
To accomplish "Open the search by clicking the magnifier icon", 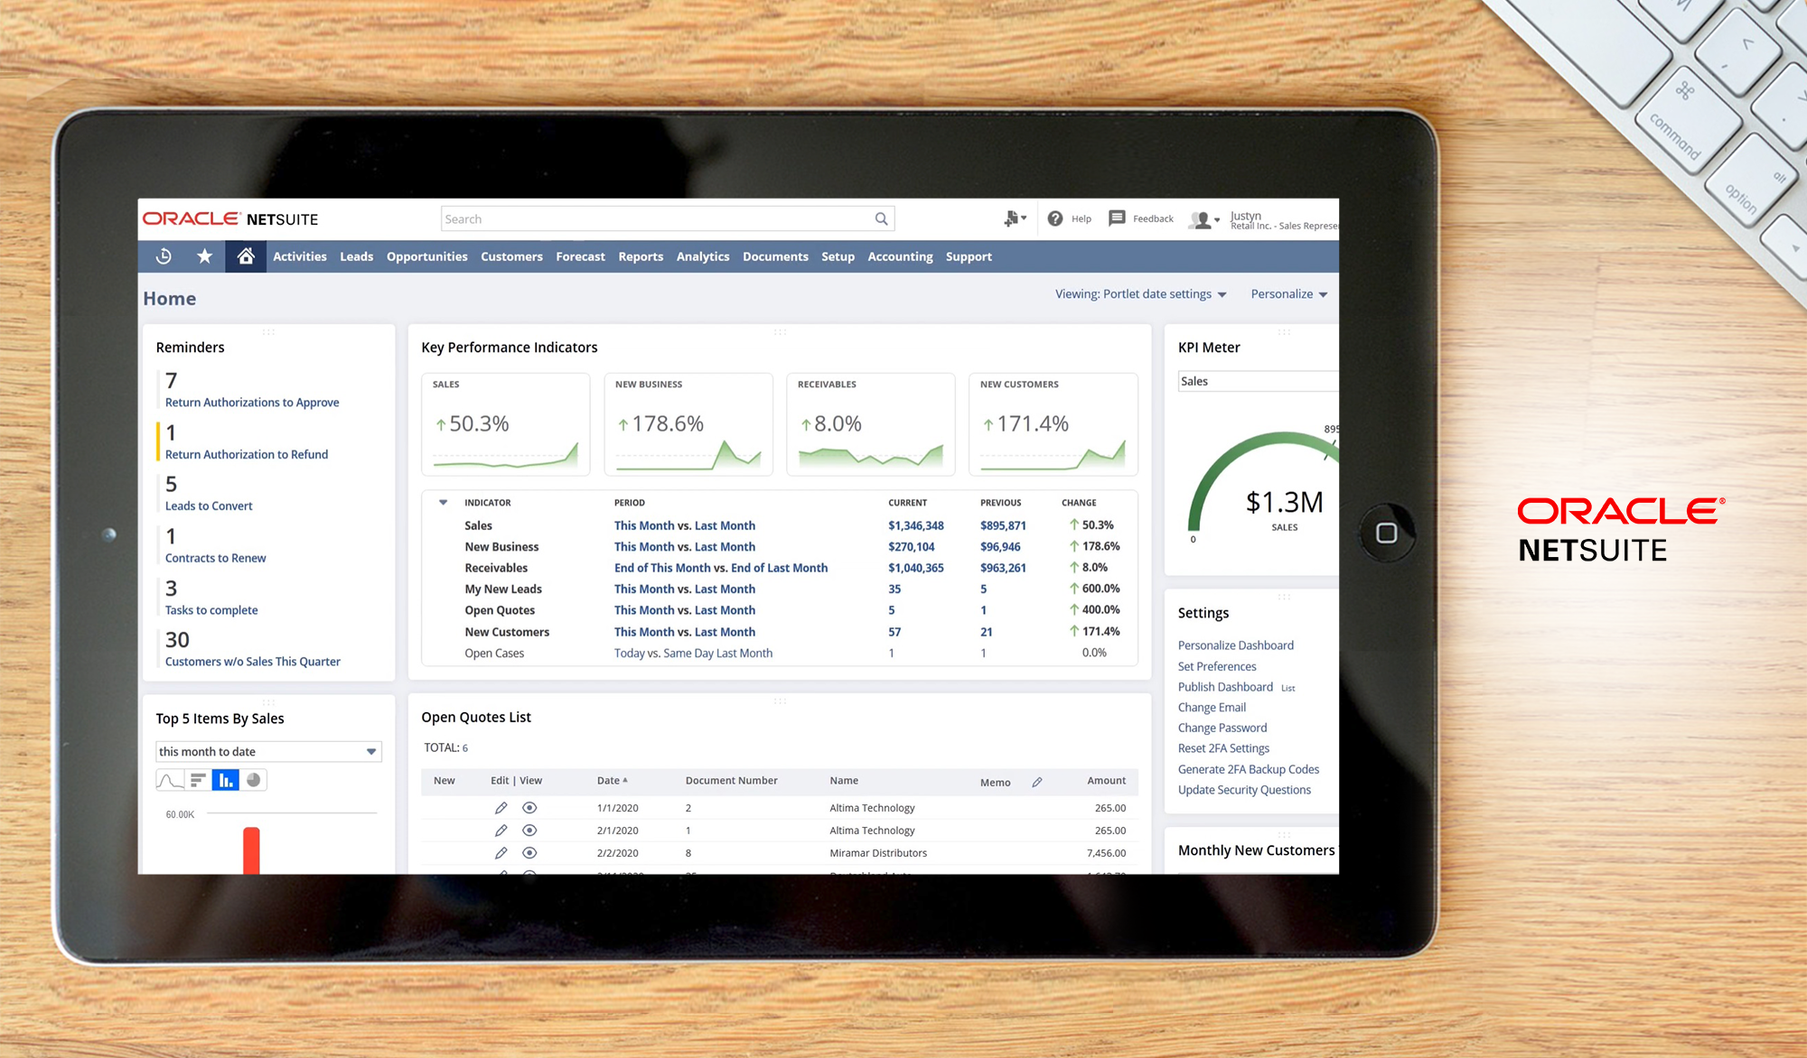I will pos(881,218).
